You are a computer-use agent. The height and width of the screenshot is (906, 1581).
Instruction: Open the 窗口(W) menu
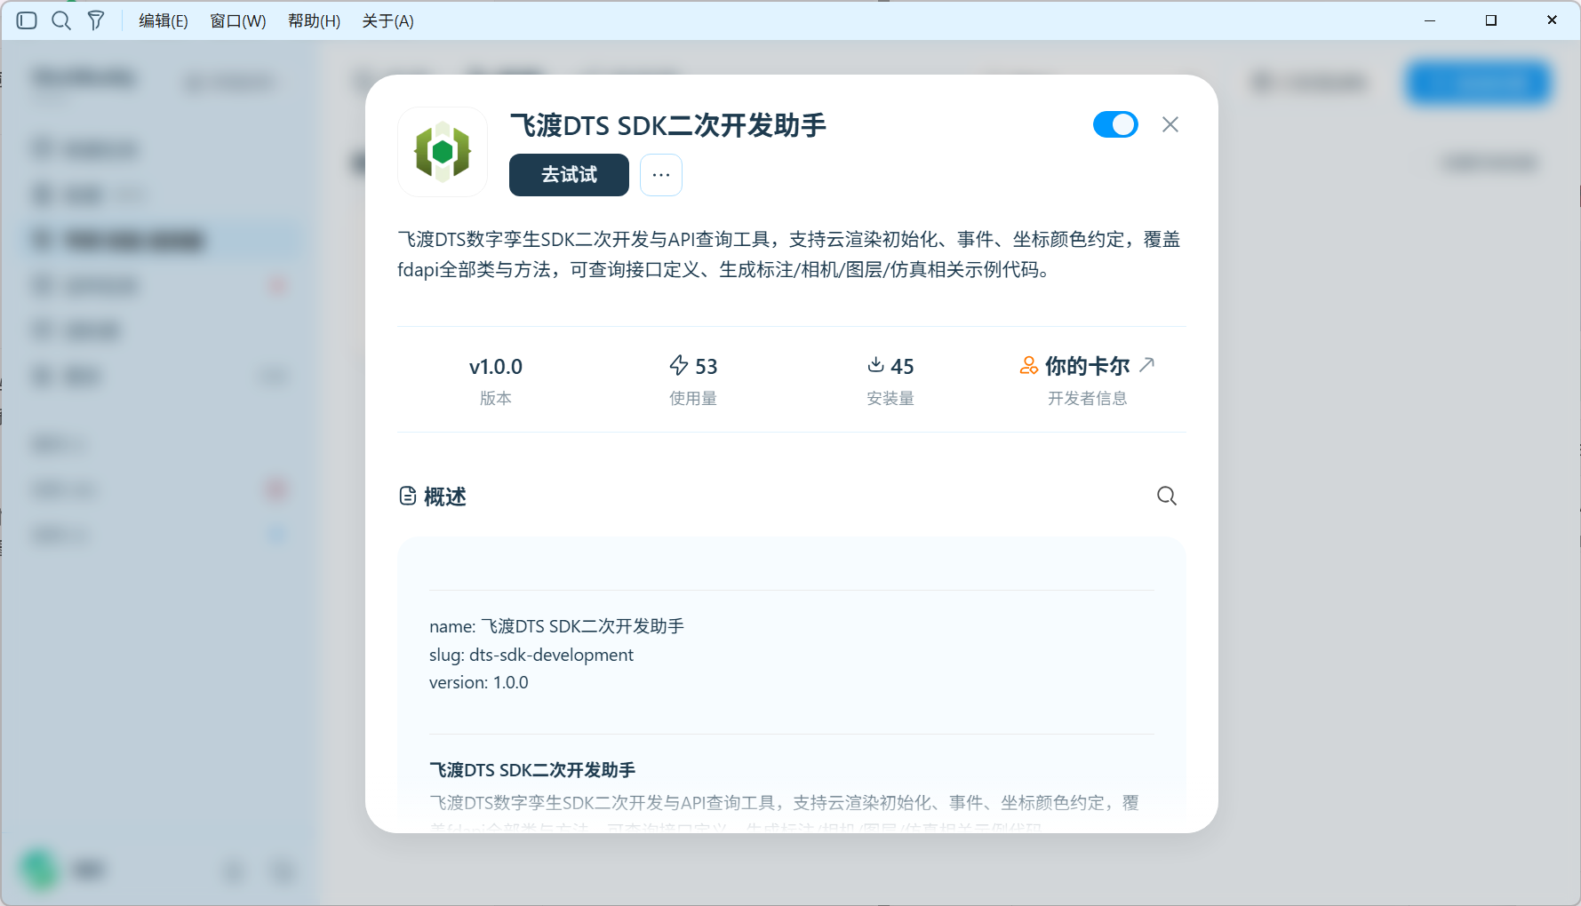tap(238, 20)
